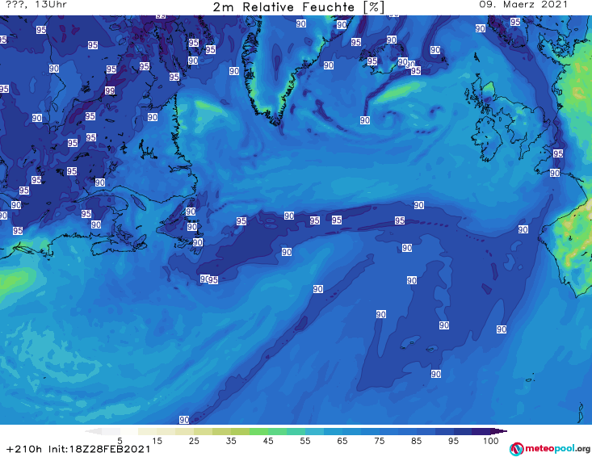
Task: Click the colorbar label "25"
Action: point(194,441)
